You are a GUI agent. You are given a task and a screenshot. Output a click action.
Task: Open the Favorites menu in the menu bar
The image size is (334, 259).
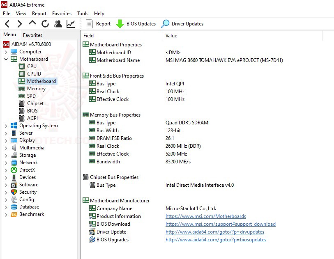[62, 14]
